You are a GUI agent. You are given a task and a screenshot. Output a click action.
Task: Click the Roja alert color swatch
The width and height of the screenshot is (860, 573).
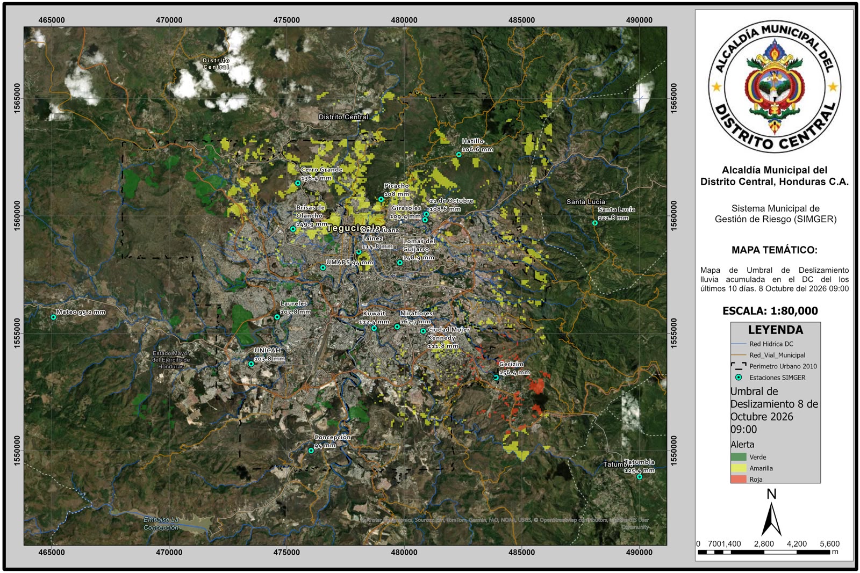pyautogui.click(x=739, y=479)
